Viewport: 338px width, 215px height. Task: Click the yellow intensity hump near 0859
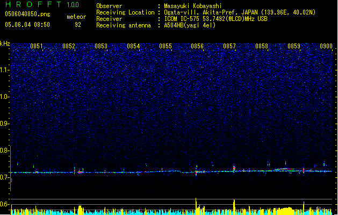point(285,211)
